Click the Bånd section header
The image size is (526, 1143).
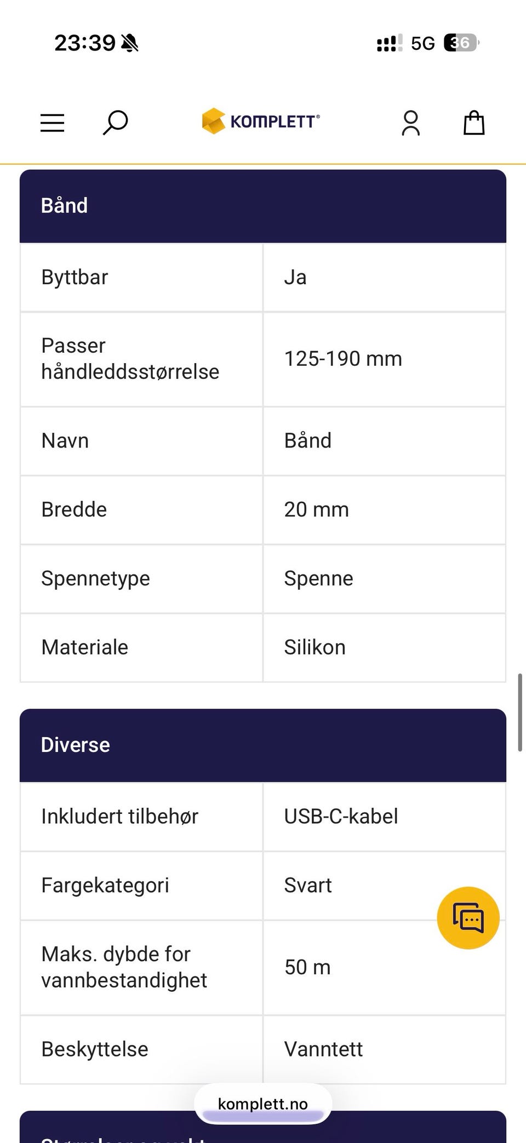pyautogui.click(x=64, y=205)
